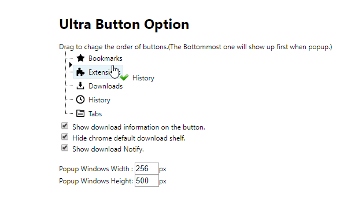Click the Downloads arrow icon
The height and width of the screenshot is (214, 355).
(x=80, y=86)
